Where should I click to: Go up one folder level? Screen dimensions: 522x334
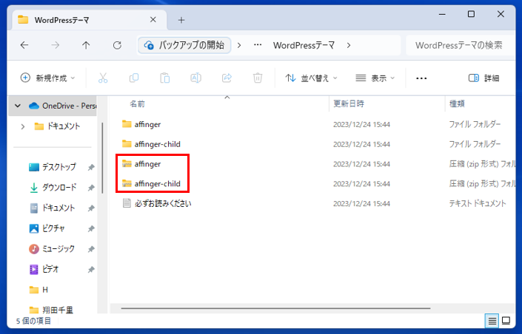(86, 45)
